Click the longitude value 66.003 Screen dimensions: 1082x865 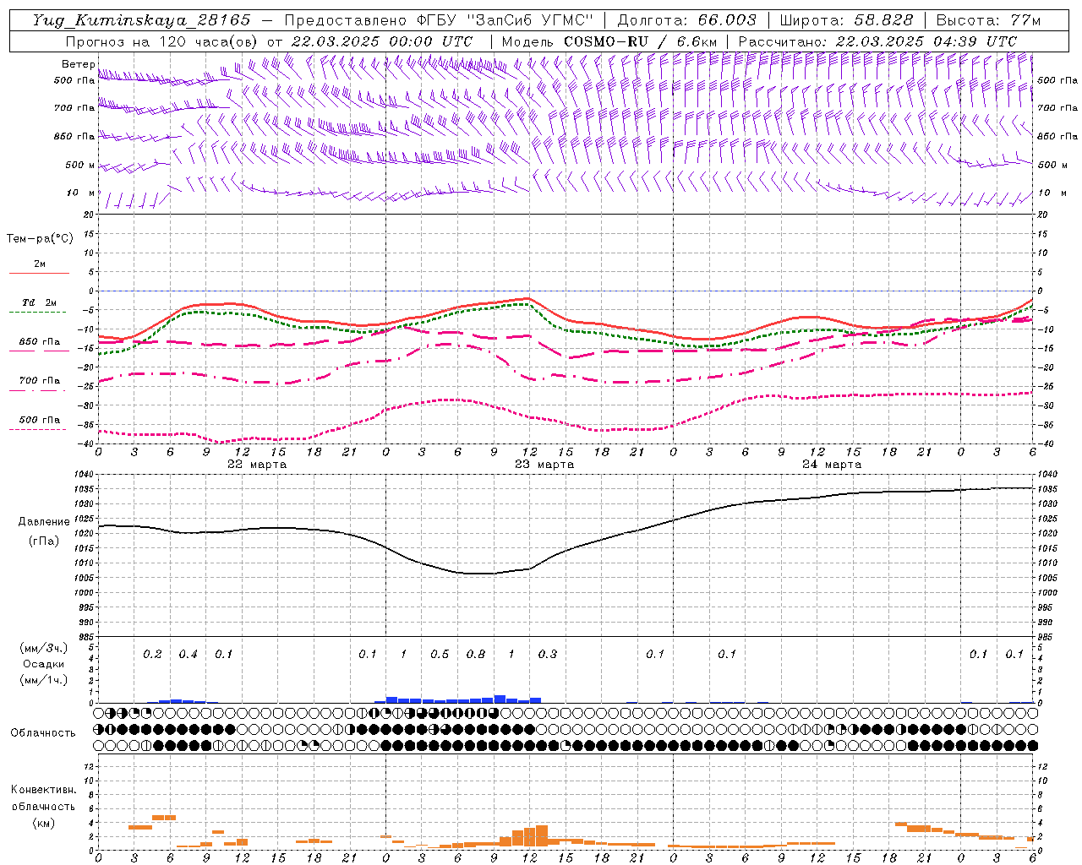727,20
